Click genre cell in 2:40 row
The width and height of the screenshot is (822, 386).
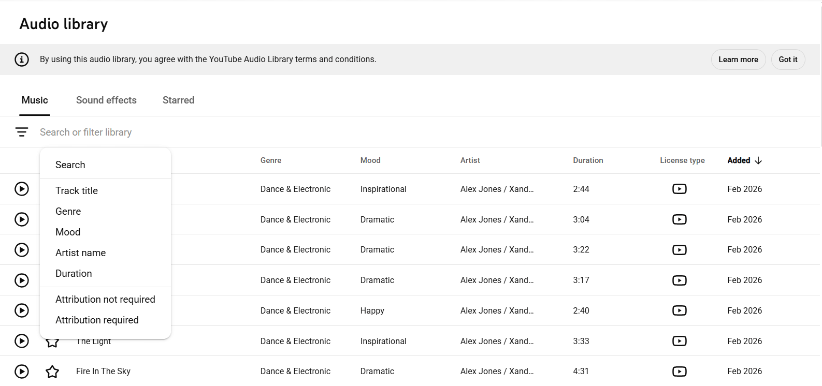(295, 310)
